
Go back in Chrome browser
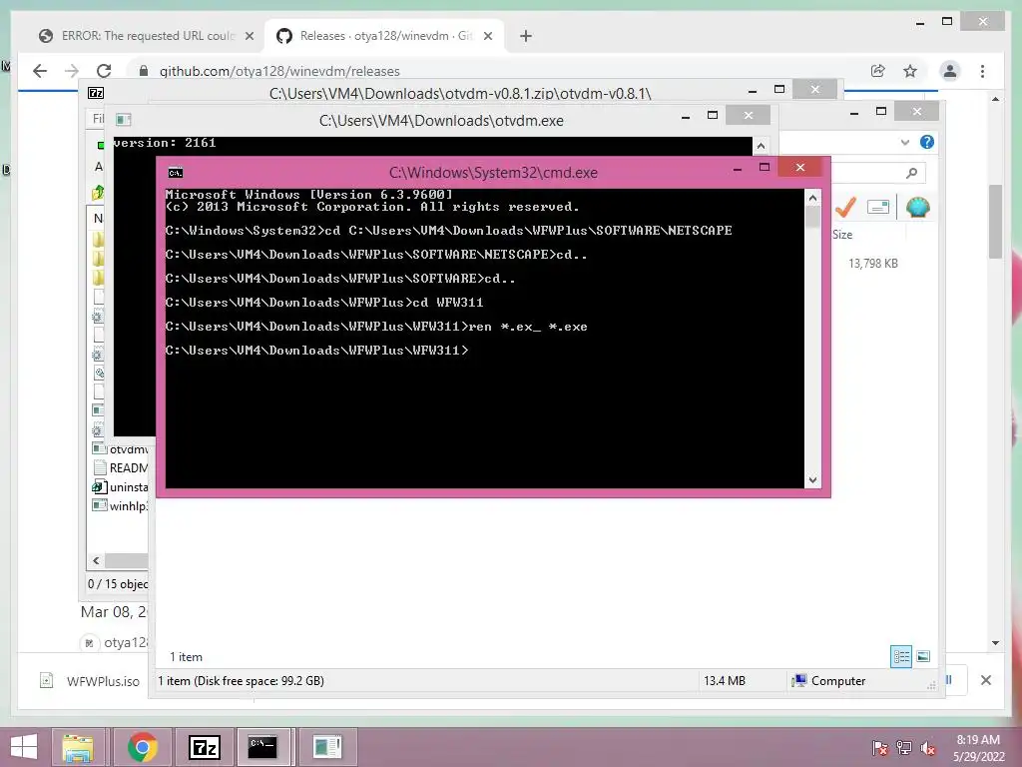[40, 71]
